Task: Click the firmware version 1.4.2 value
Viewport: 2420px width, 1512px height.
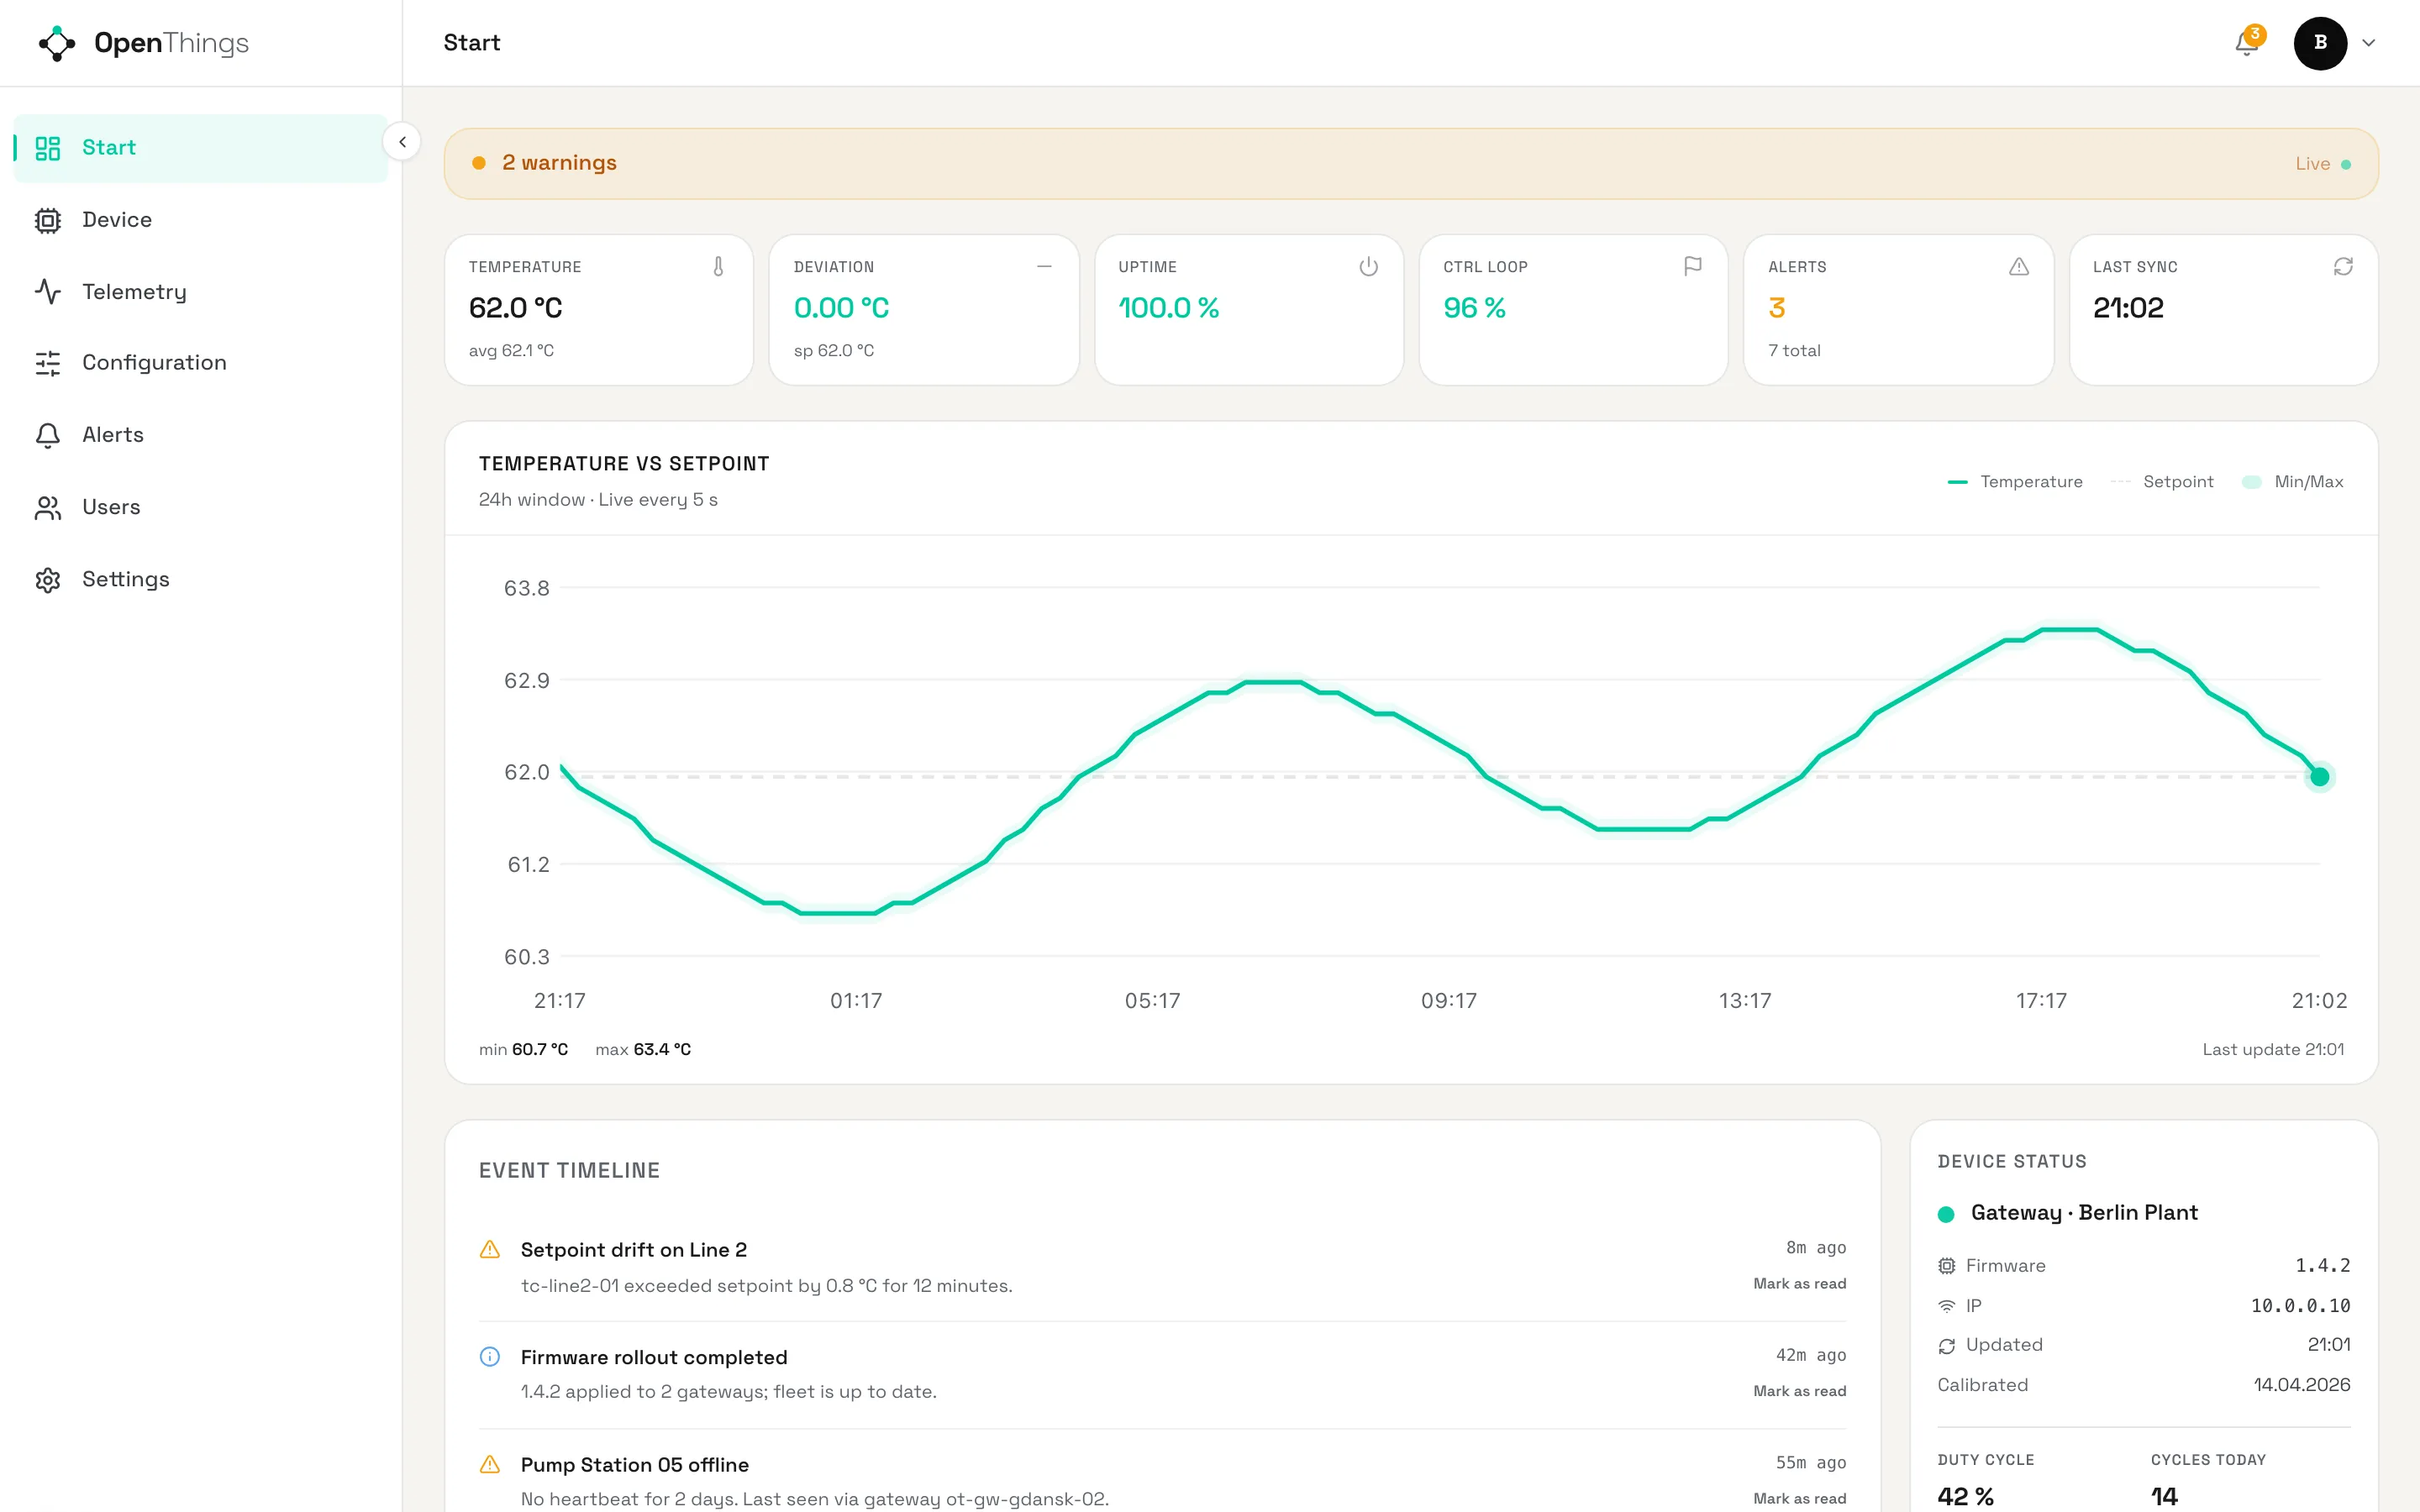Action: tap(2322, 1266)
